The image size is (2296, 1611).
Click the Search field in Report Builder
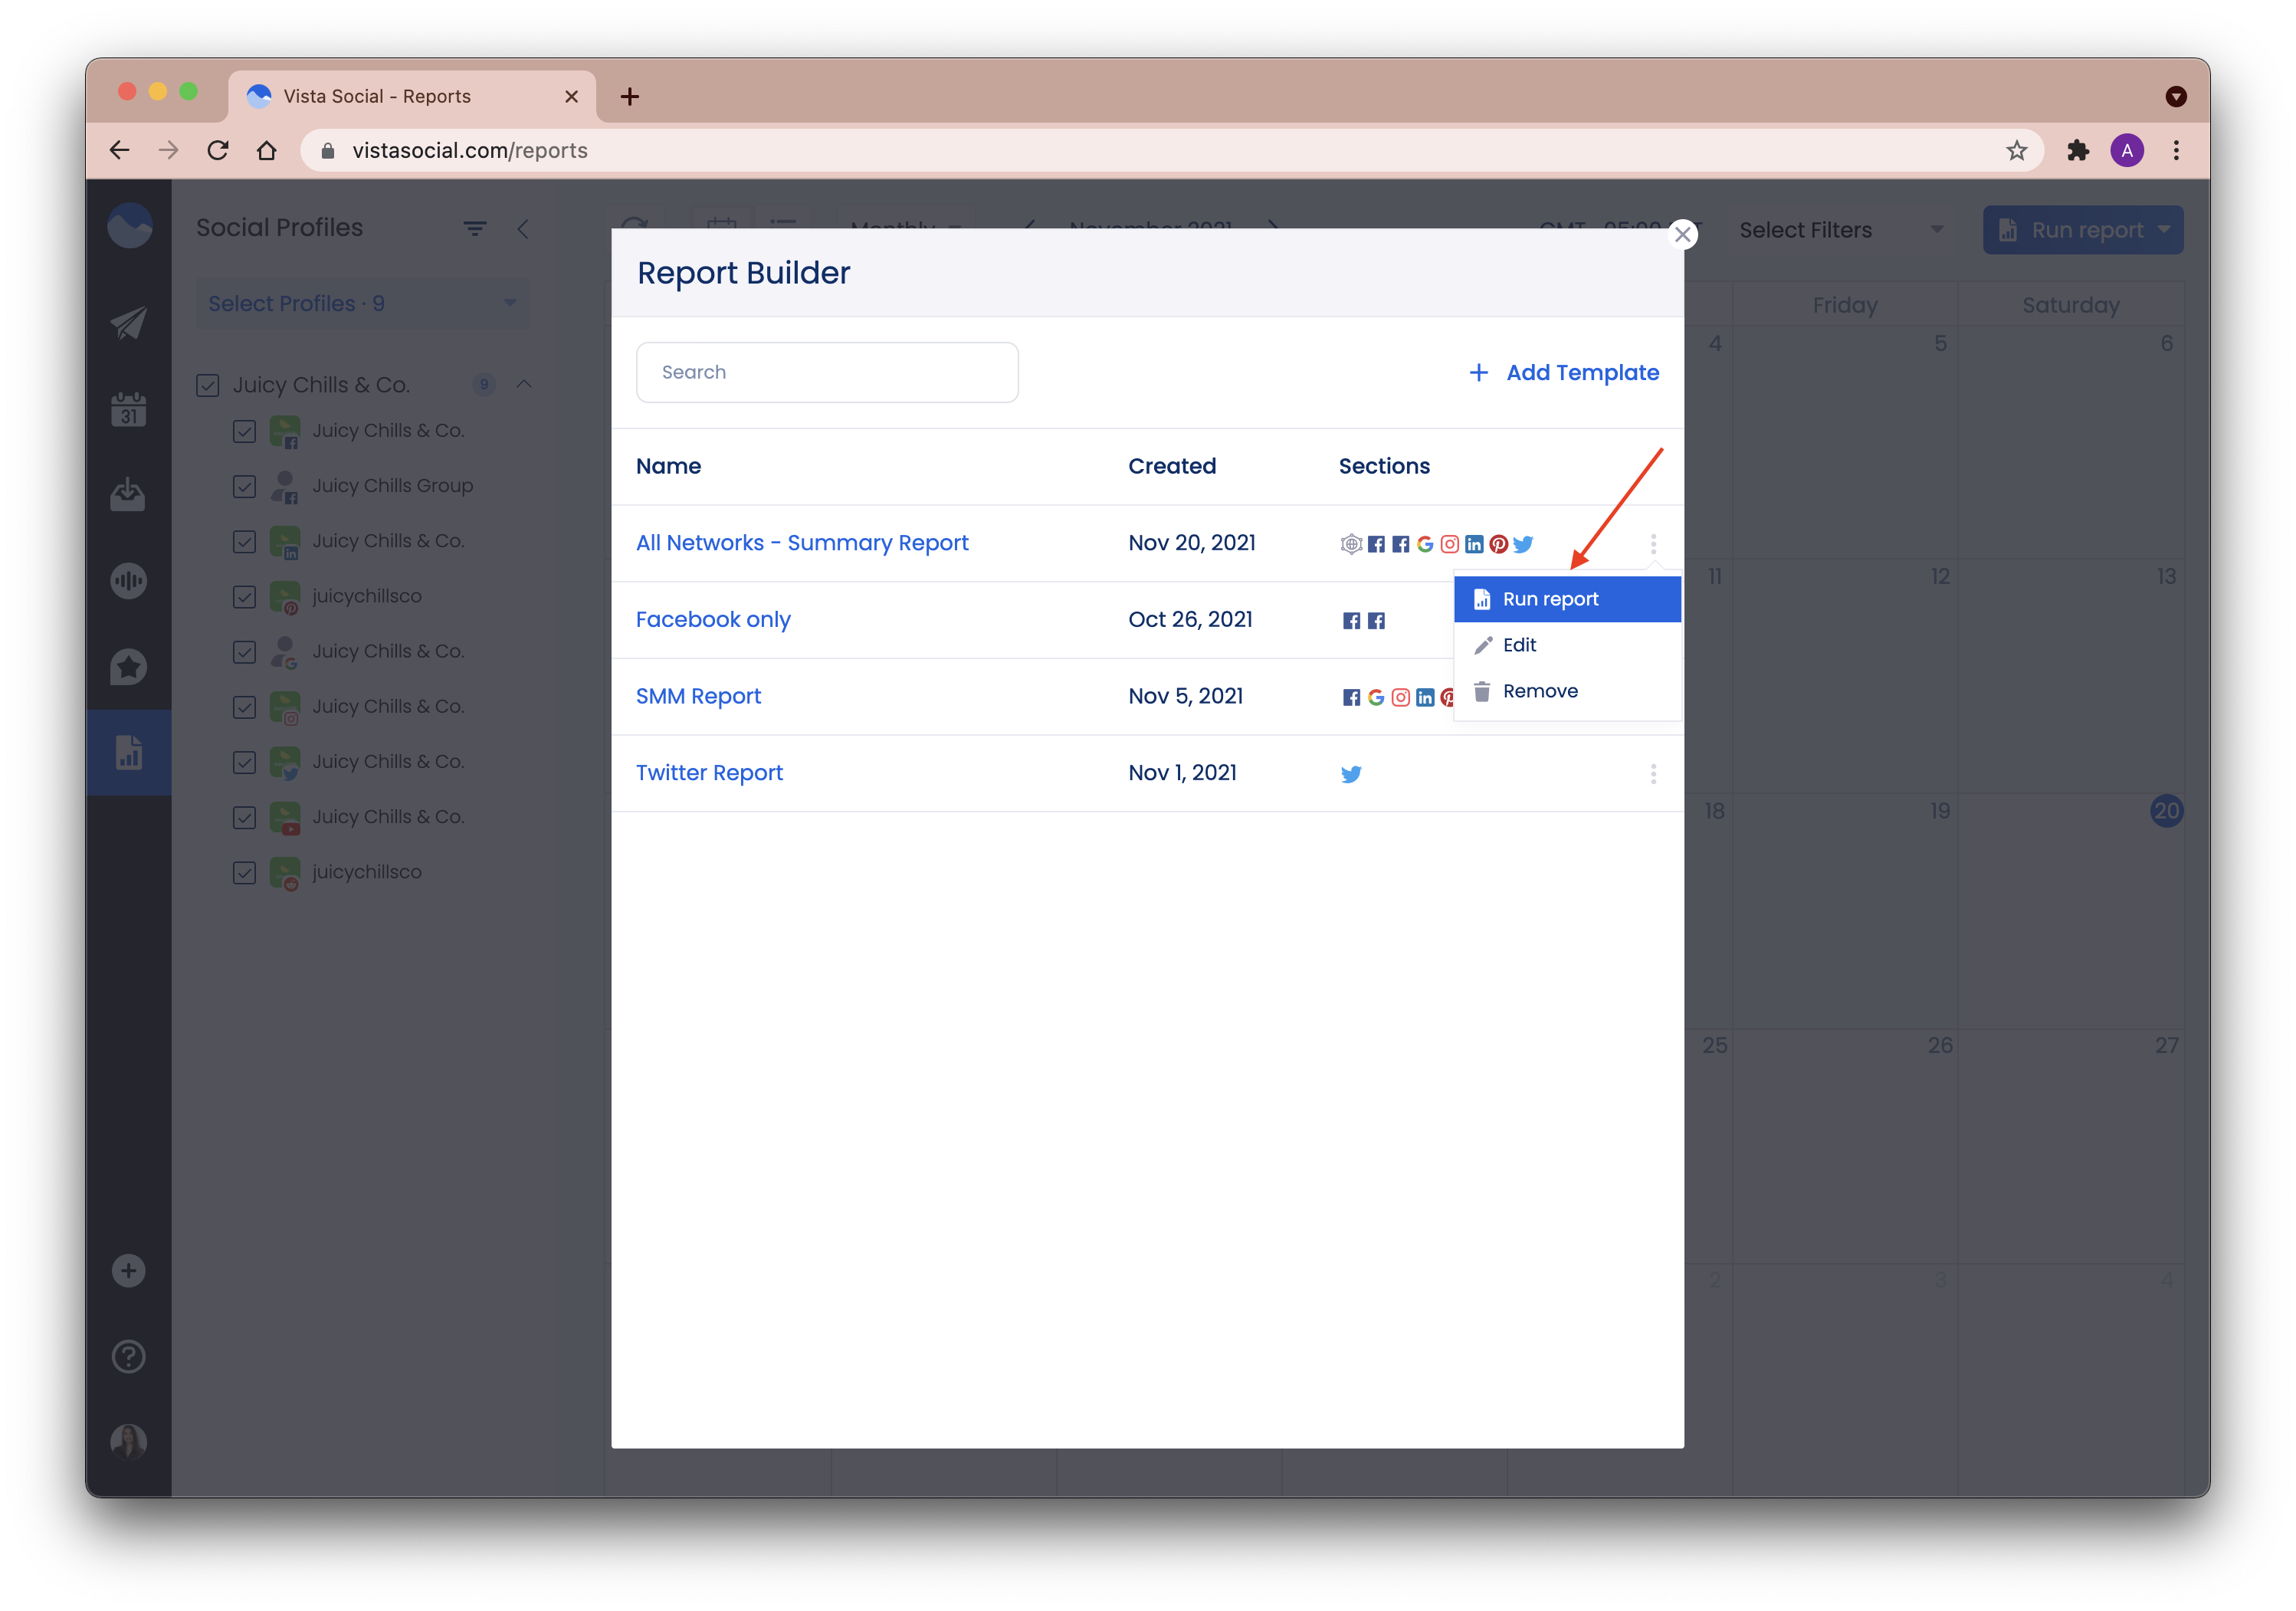827,372
